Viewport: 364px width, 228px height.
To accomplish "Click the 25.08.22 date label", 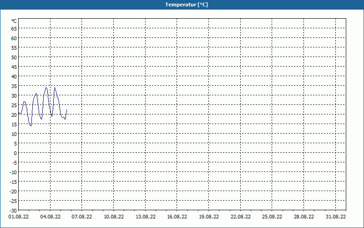I will 272,217.
